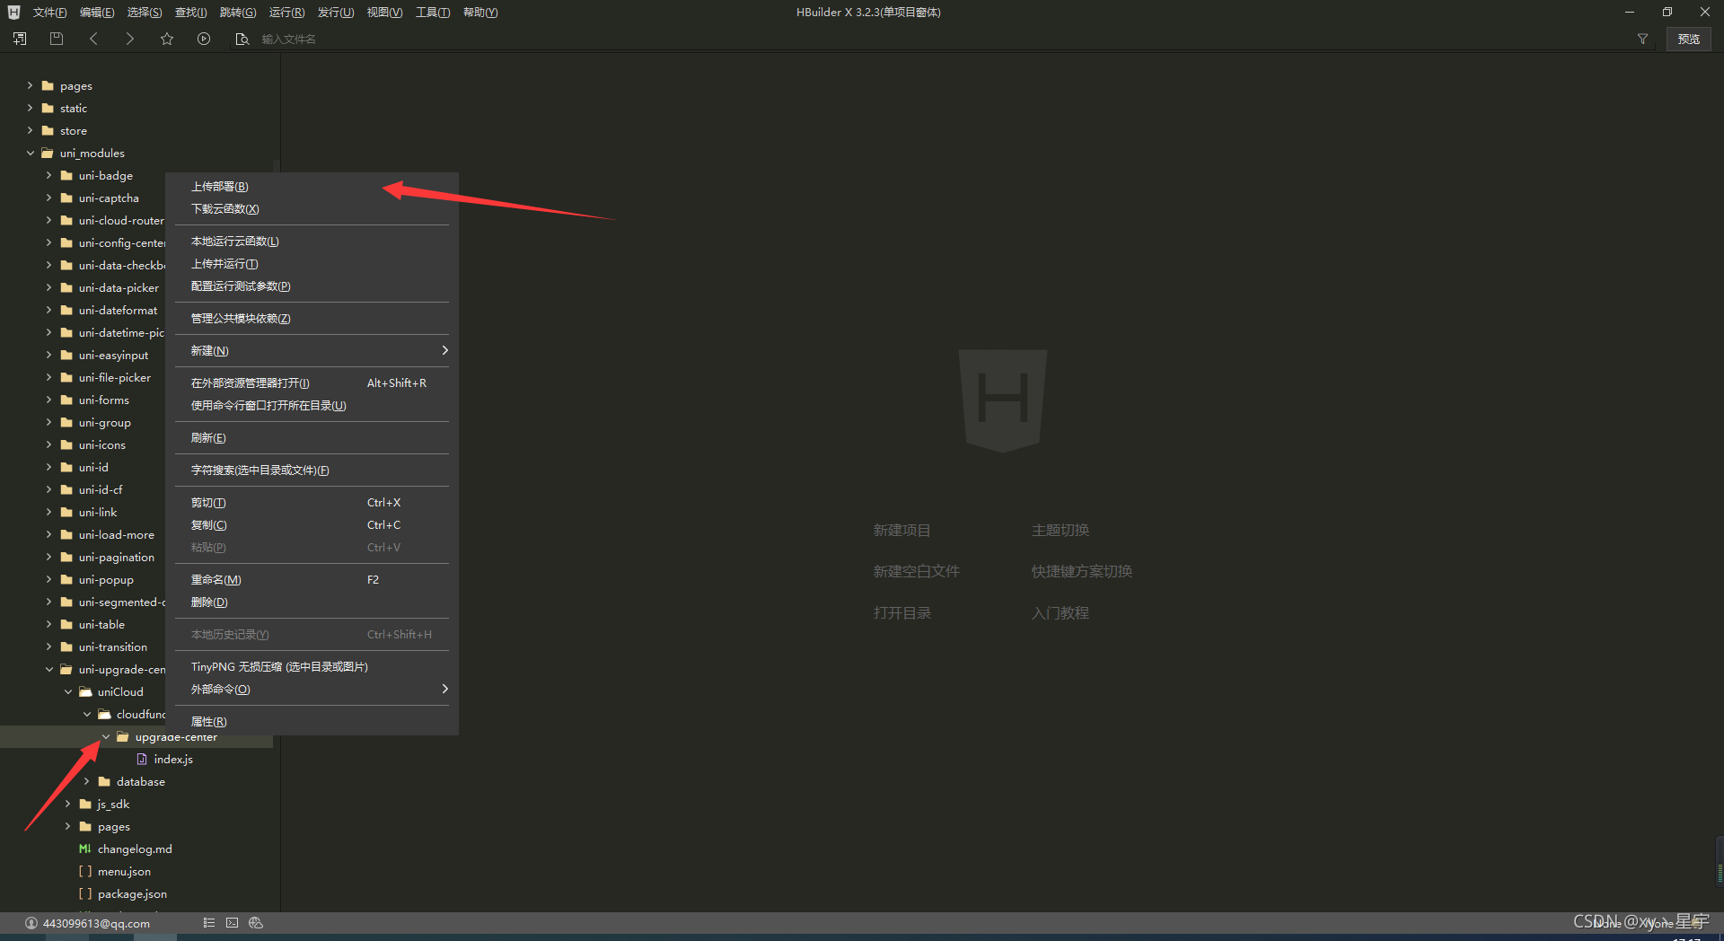Screen dimensions: 1724x941
Task: Expand the store folder
Action: (30, 130)
